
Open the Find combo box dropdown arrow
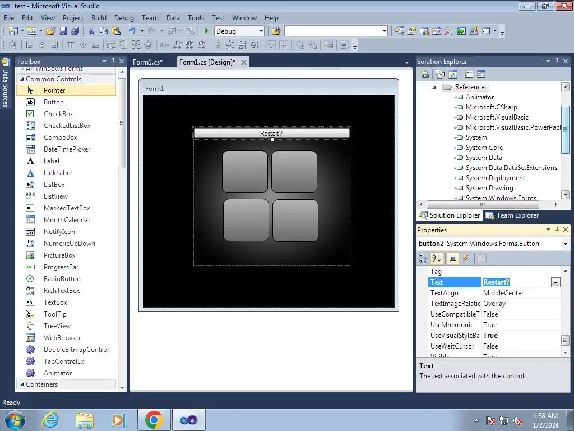tap(384, 31)
